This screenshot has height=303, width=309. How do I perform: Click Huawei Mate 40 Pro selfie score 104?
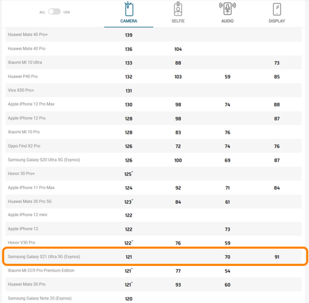coord(178,49)
